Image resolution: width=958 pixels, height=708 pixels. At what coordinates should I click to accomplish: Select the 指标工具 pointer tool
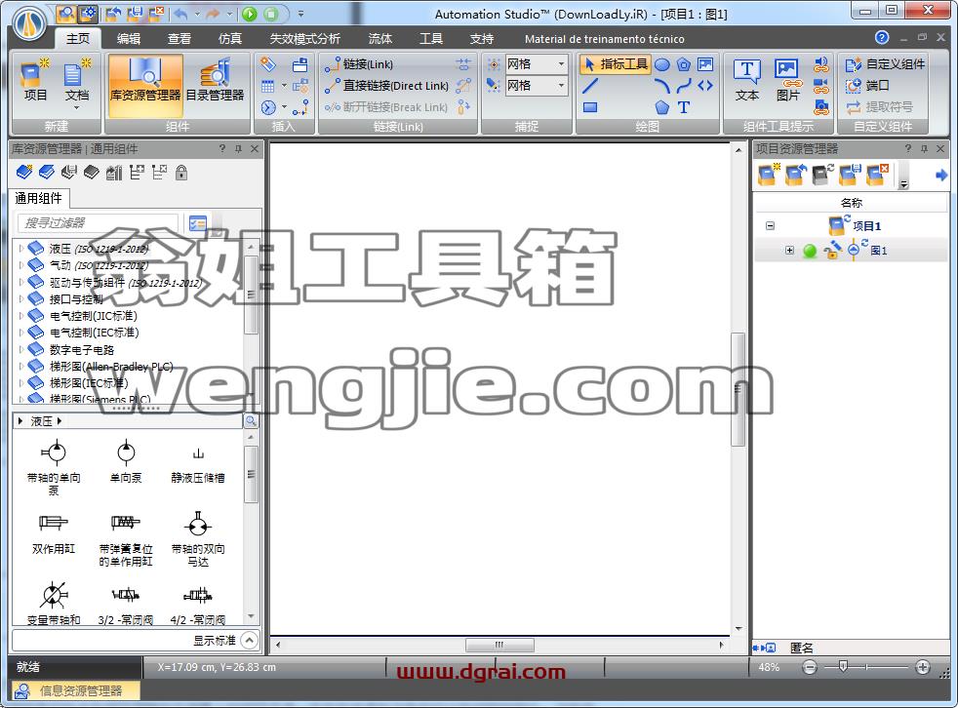click(615, 64)
